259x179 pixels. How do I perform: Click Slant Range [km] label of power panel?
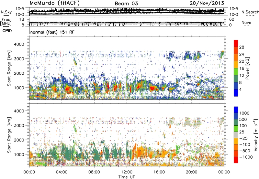click(x=9, y=68)
